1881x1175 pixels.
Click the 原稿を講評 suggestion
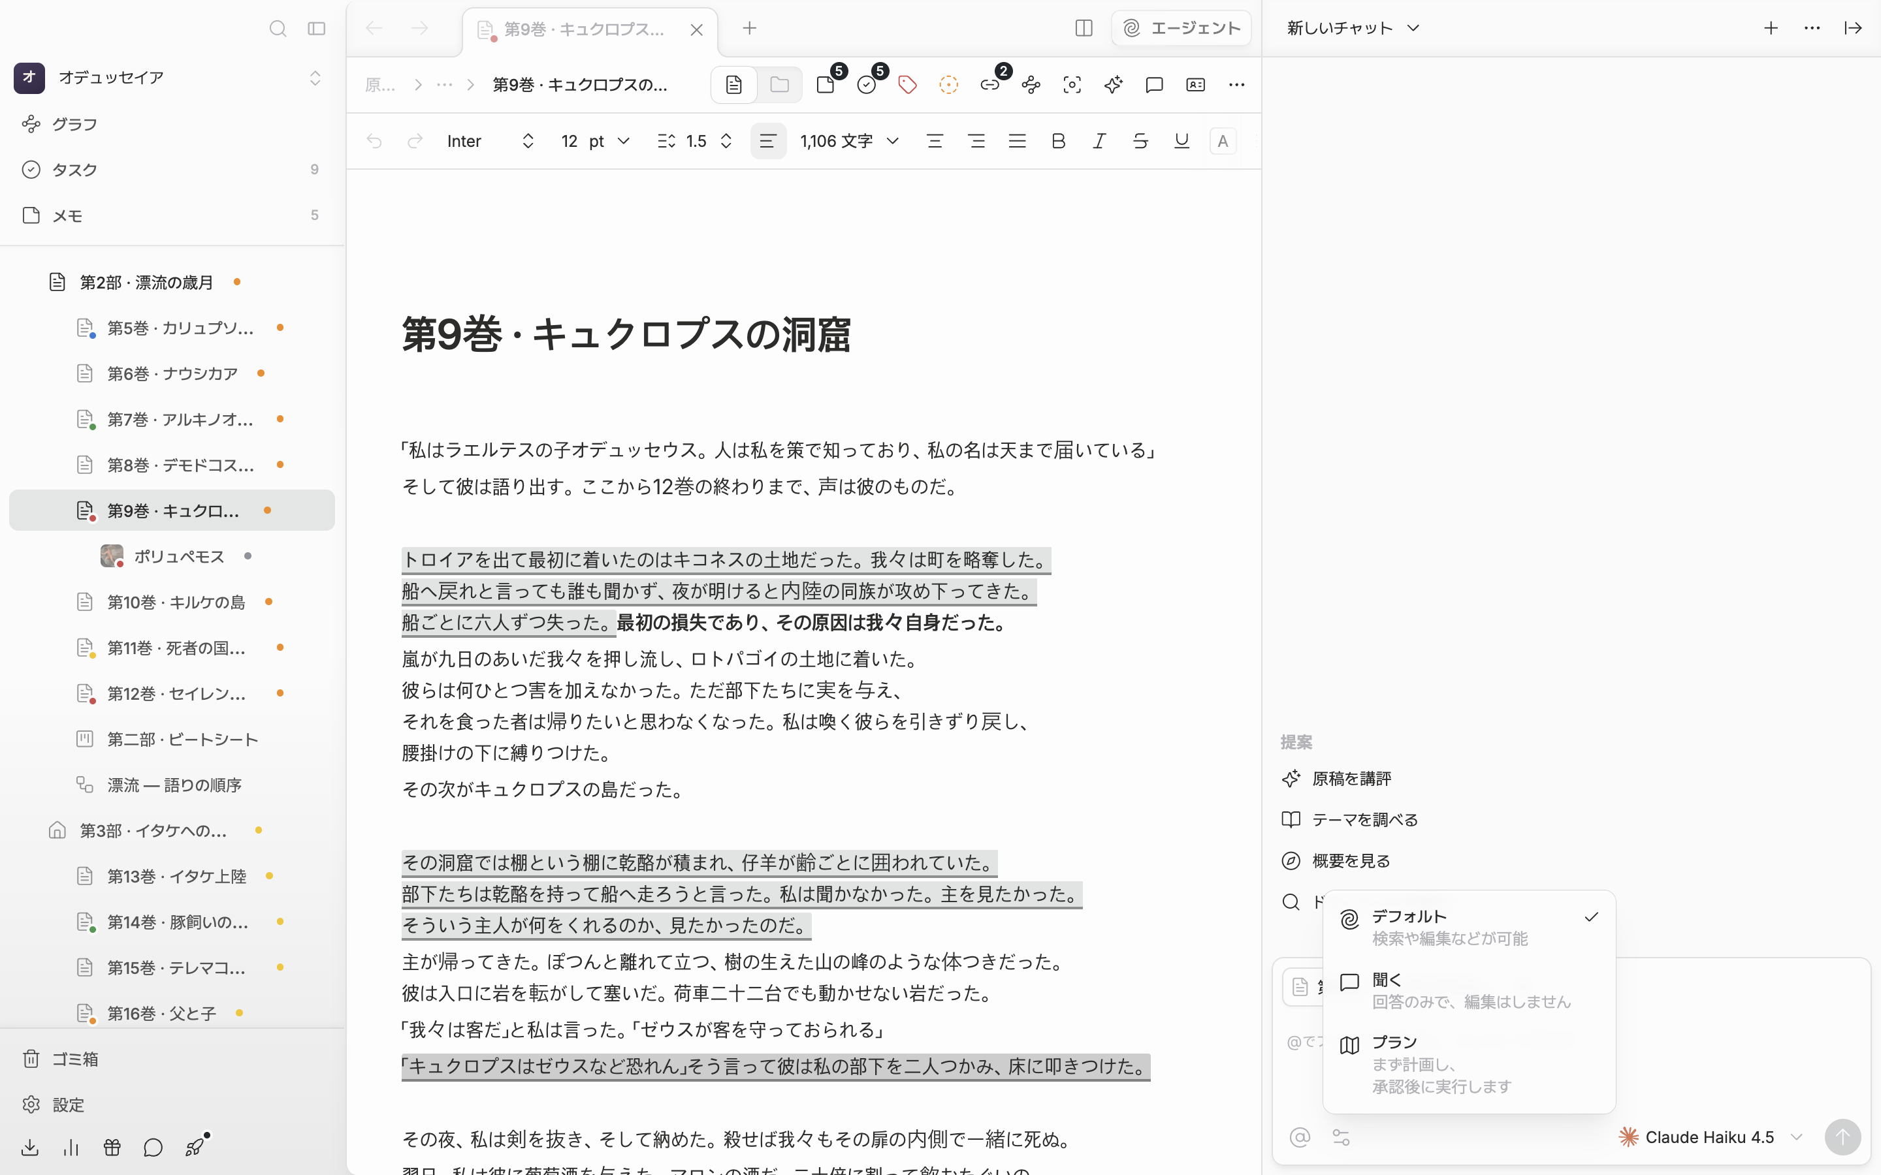click(1337, 779)
